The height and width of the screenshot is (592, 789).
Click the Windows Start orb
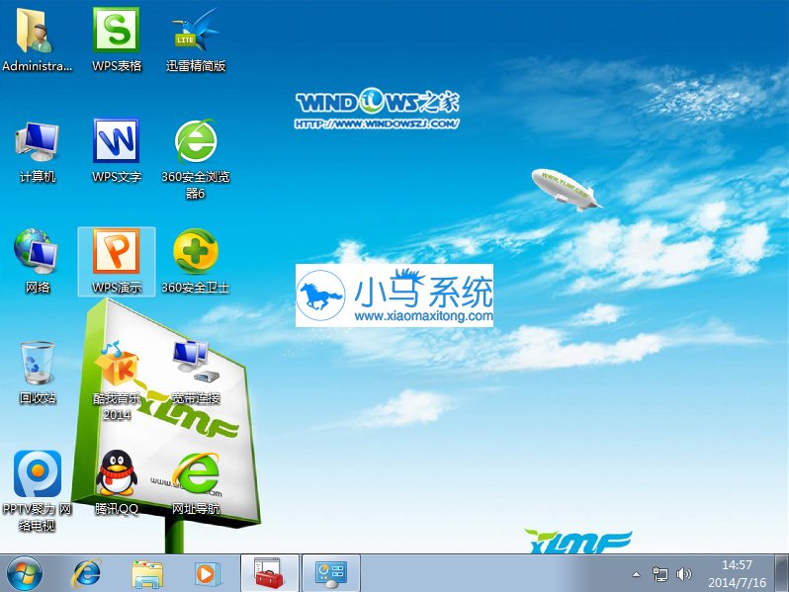pyautogui.click(x=24, y=573)
